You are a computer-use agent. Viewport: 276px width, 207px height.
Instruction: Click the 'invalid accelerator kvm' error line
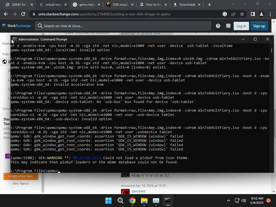57,84
